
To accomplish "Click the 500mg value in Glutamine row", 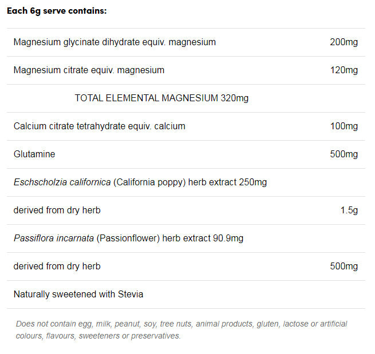I will coord(344,154).
